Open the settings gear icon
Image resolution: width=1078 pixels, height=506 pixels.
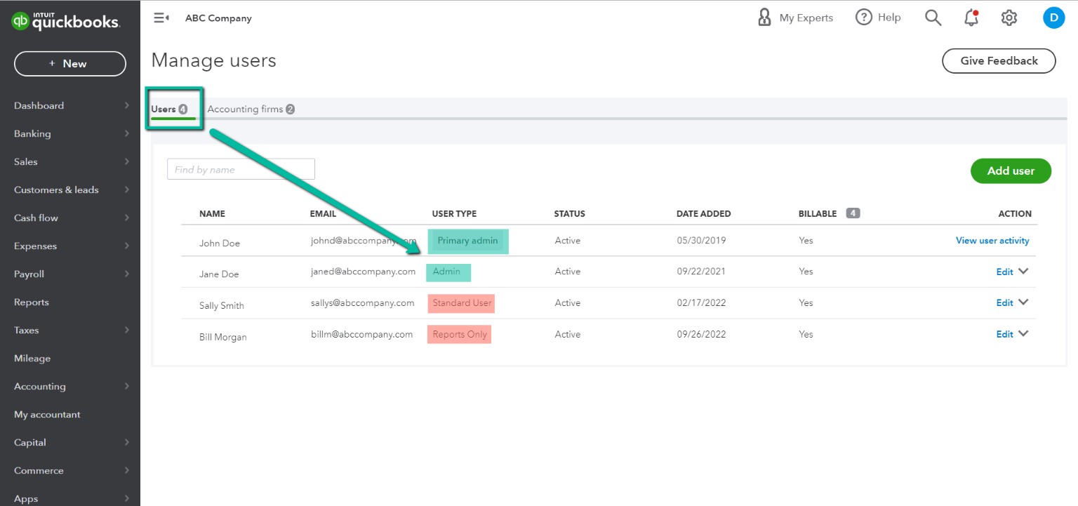coord(1009,18)
